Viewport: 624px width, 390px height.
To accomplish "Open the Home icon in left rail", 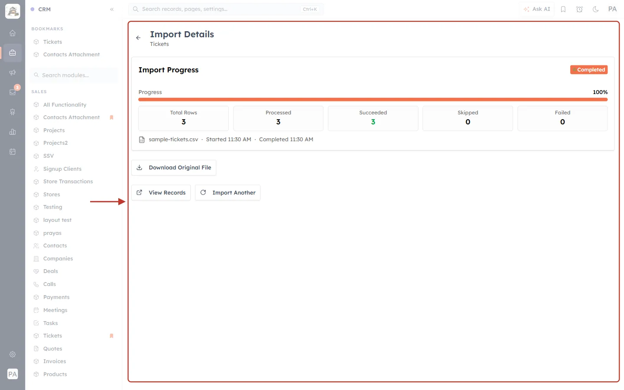I will 13,33.
